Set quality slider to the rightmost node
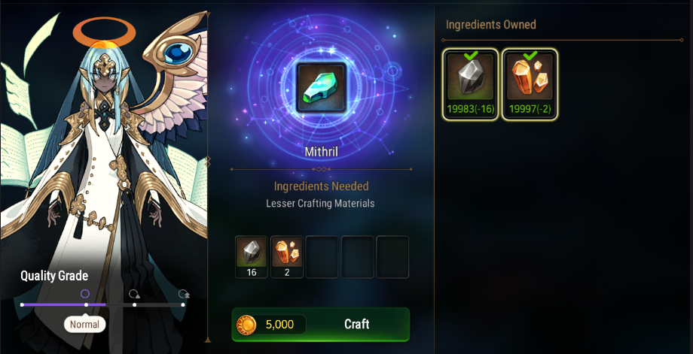The width and height of the screenshot is (693, 354). coord(183,304)
